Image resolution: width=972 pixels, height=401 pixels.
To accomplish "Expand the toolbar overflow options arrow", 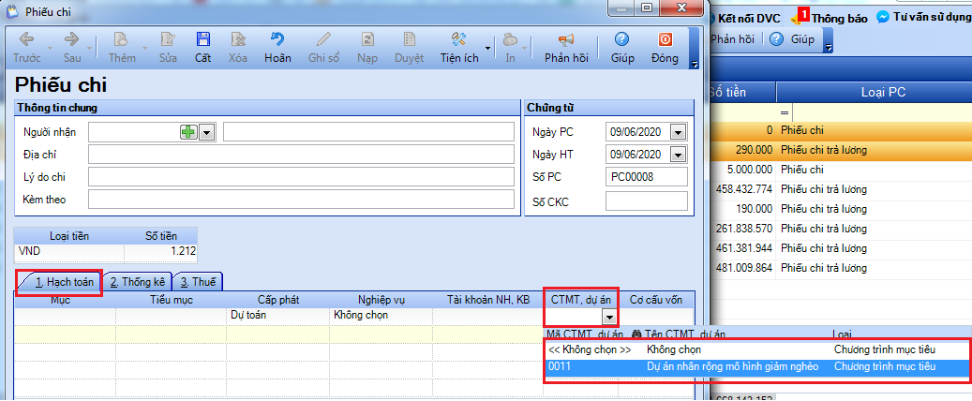I will tap(695, 64).
